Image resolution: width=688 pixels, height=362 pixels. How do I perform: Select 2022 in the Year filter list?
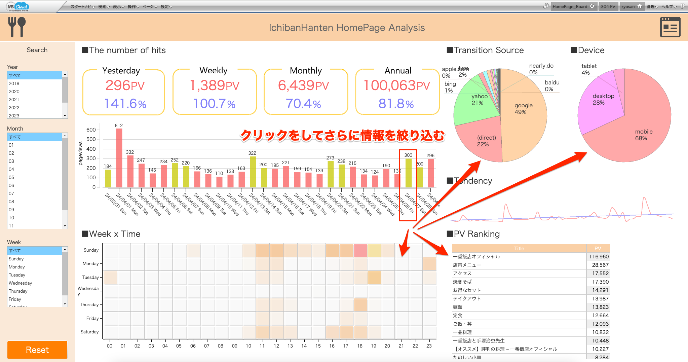click(x=14, y=108)
